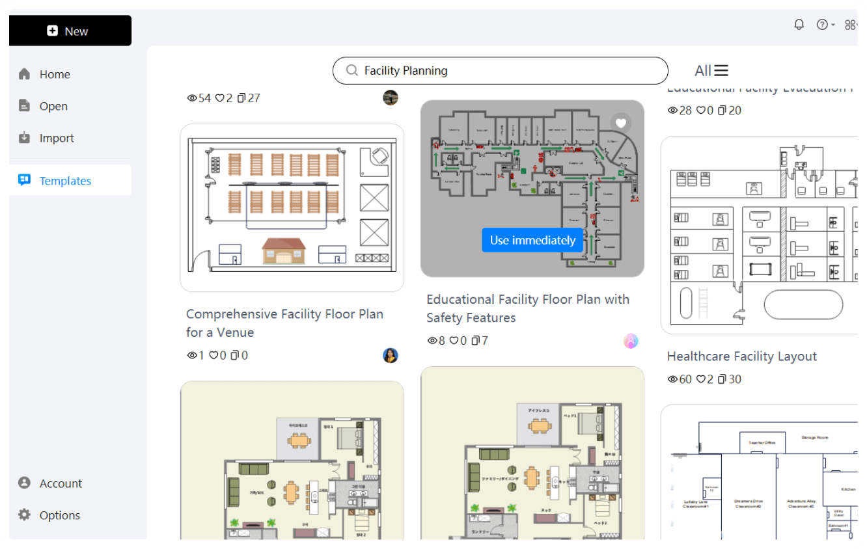The height and width of the screenshot is (549, 867).
Task: Click heart icon next to 28 views
Action: coord(701,111)
